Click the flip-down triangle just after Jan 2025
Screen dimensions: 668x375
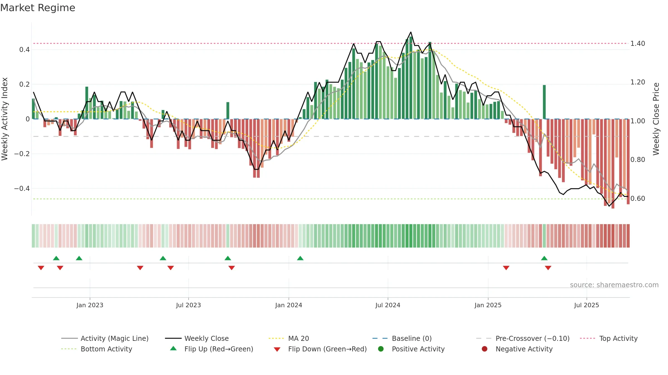[x=506, y=268]
